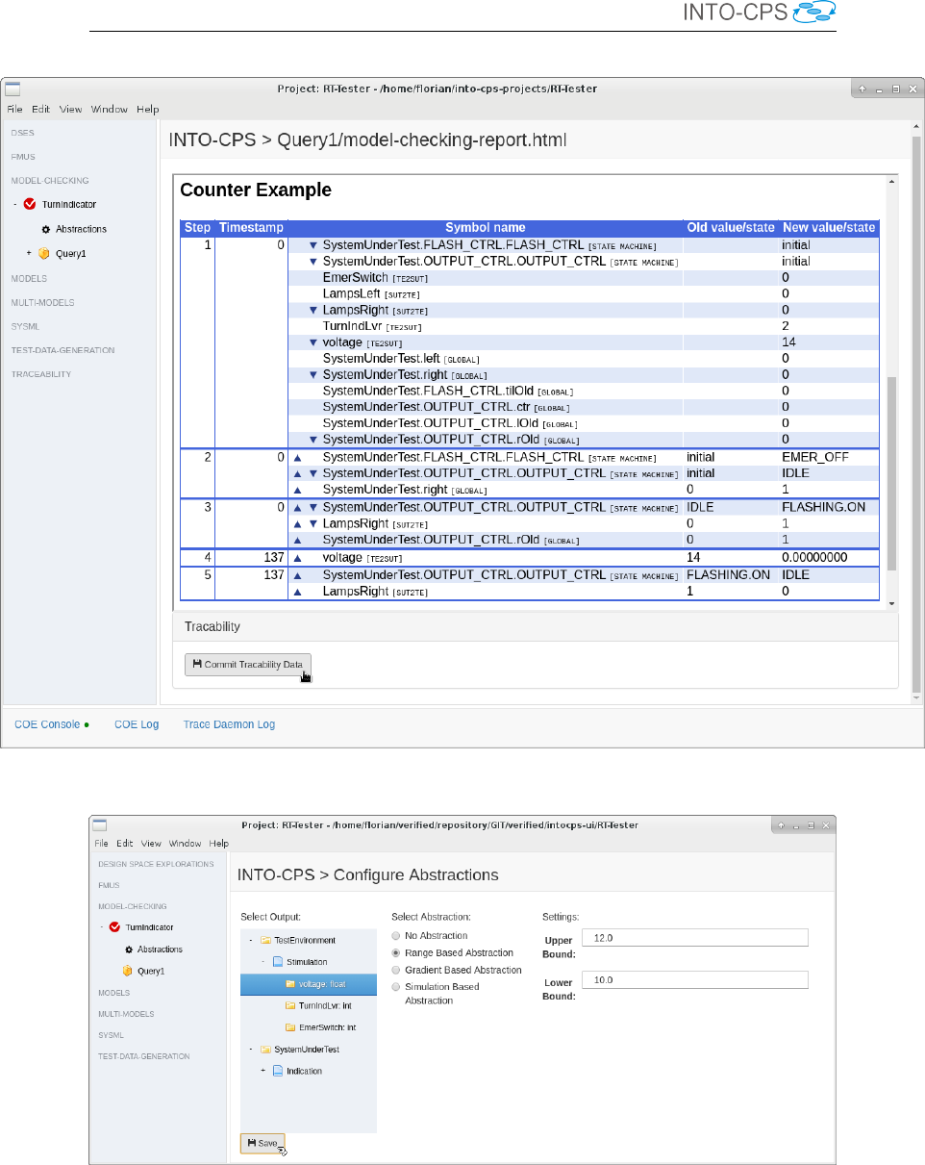Select the No Abstraction radio button
Image resolution: width=925 pixels, height=1165 pixels.
(395, 936)
